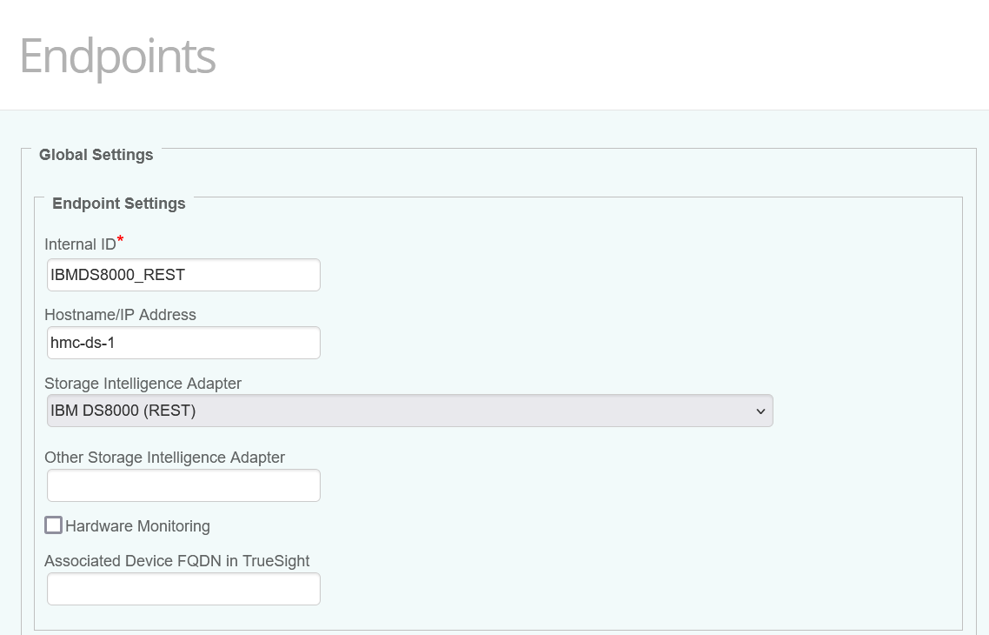Click the Hostname/IP Address label
Viewport: 989px width, 635px height.
point(120,315)
